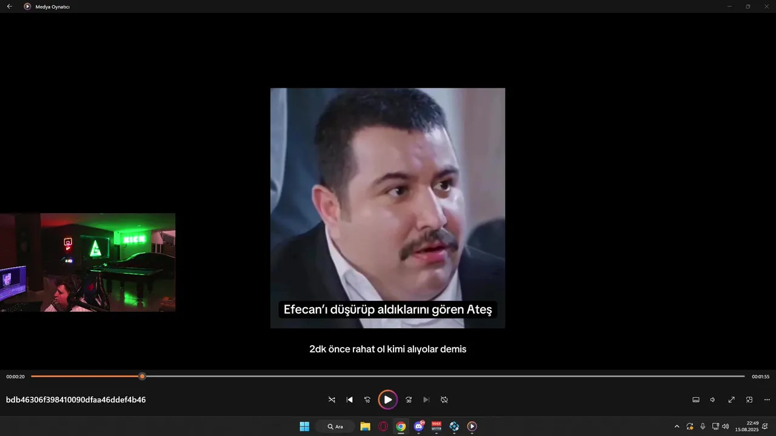The height and width of the screenshot is (436, 776).
Task: Click the back arrow in title bar
Action: tap(9, 6)
